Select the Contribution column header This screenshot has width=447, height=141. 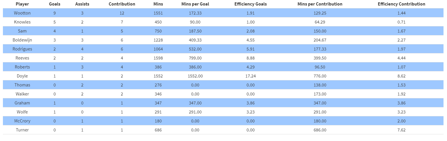122,4
